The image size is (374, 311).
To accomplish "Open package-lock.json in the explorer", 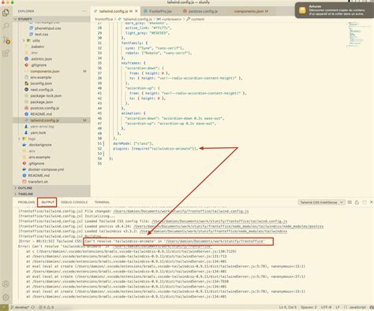I will (x=46, y=95).
